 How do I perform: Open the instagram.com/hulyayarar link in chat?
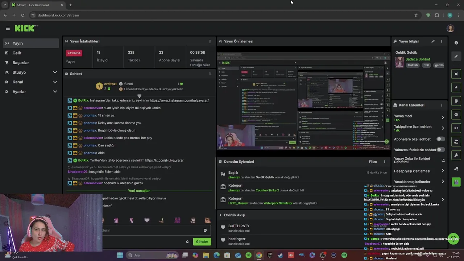pyautogui.click(x=179, y=100)
